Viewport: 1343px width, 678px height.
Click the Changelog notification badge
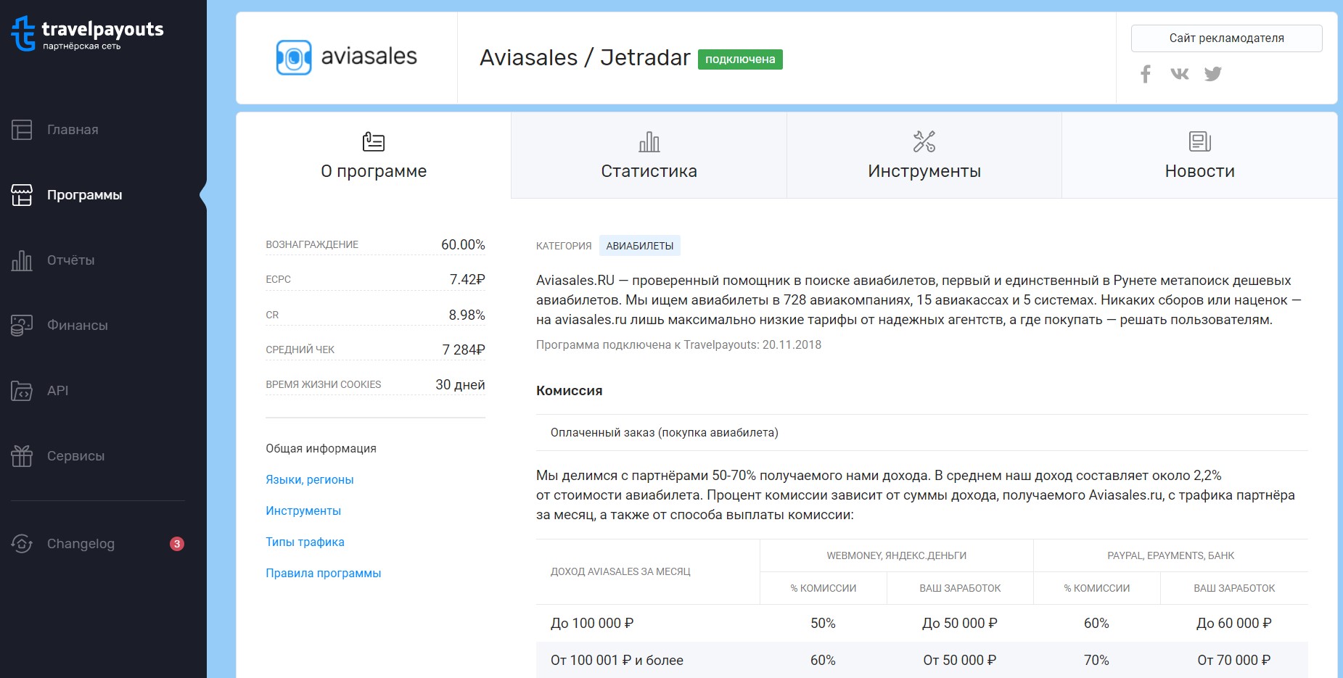point(176,544)
